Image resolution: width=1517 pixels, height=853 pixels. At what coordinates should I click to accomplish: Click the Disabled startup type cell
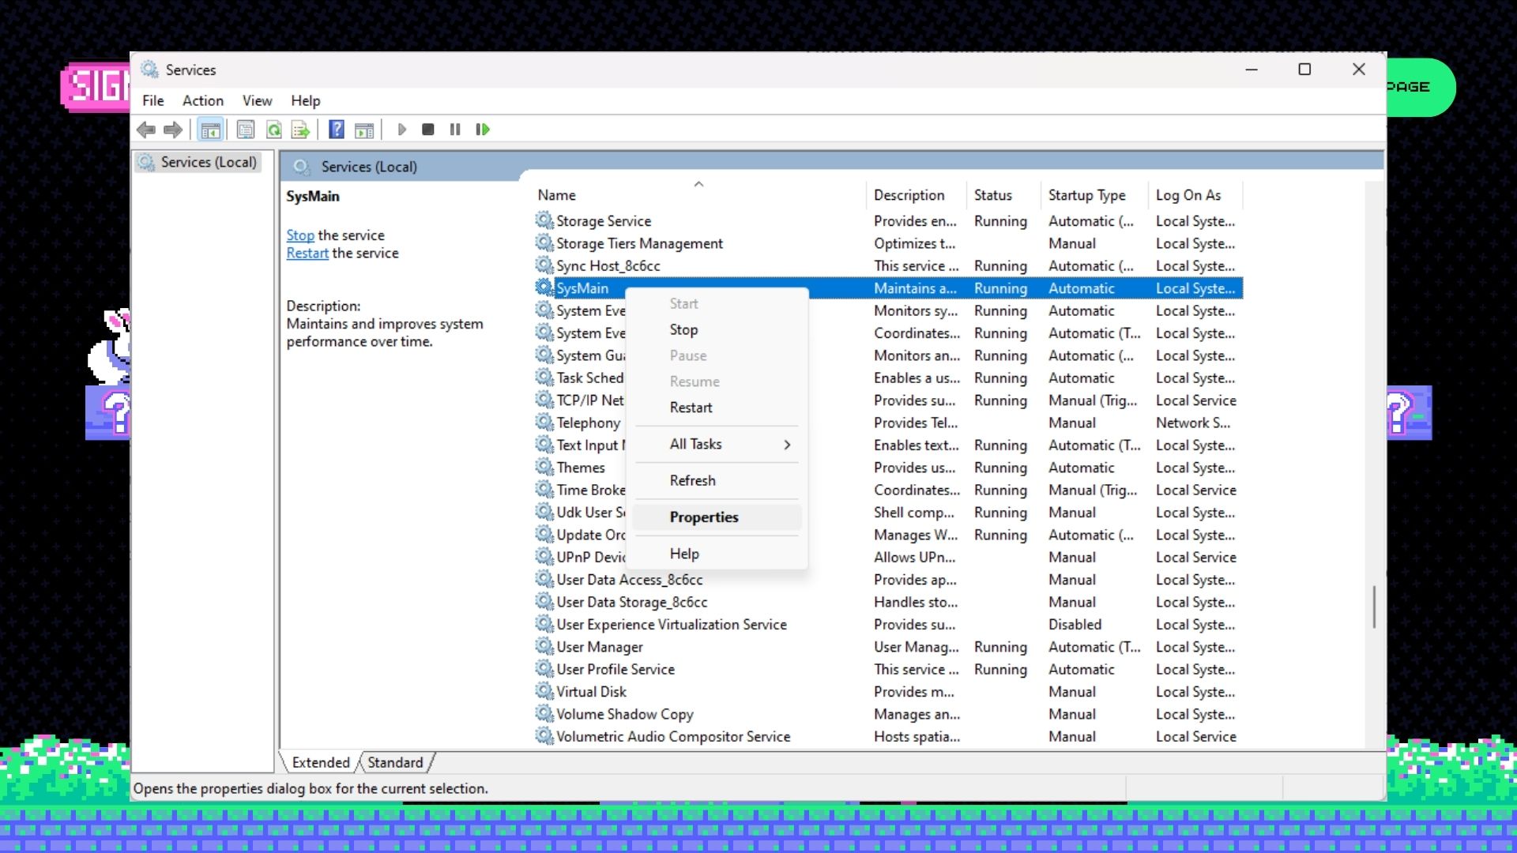(1075, 624)
